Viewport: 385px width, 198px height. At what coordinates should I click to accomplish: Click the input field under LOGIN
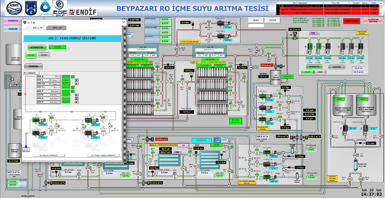click(x=256, y=25)
